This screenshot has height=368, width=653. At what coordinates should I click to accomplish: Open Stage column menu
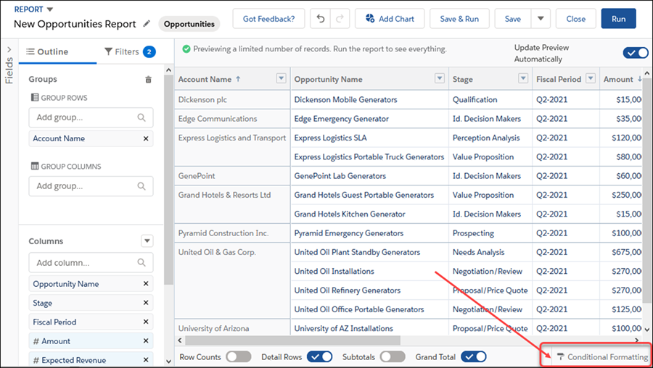[x=523, y=78]
